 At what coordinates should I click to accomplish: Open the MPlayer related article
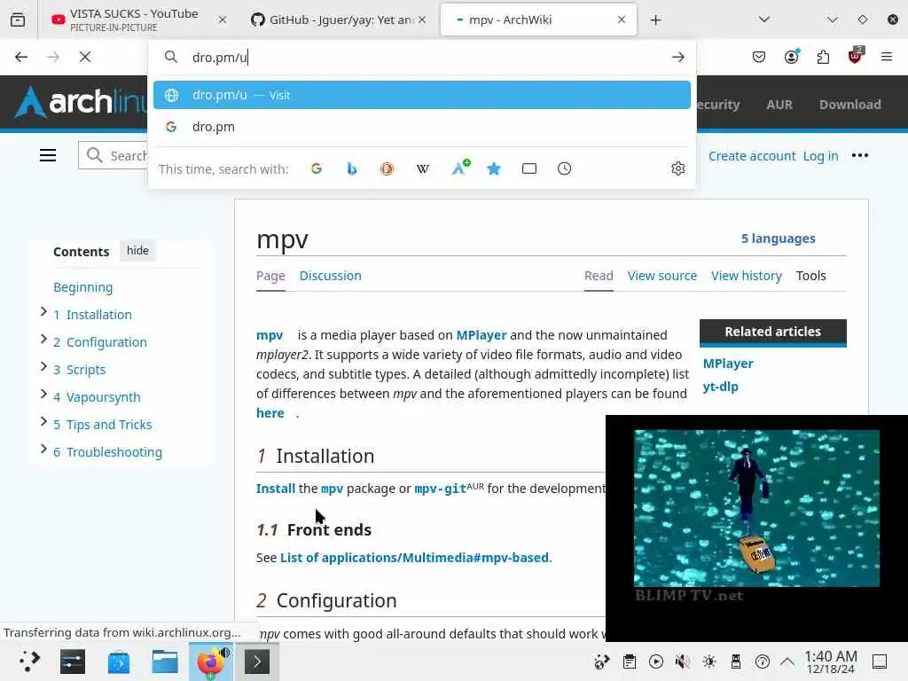tap(728, 364)
